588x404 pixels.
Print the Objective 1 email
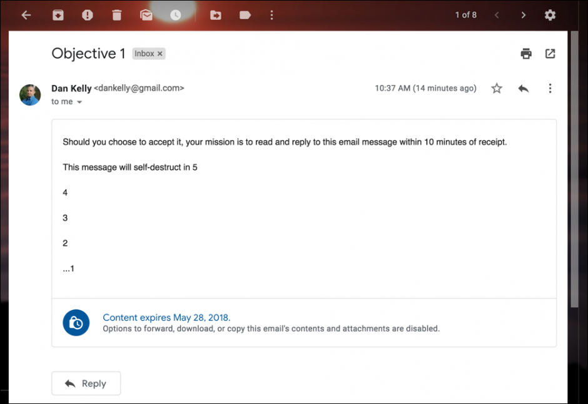[x=526, y=54]
